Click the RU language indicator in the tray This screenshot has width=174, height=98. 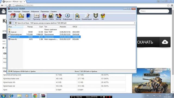tap(148, 96)
